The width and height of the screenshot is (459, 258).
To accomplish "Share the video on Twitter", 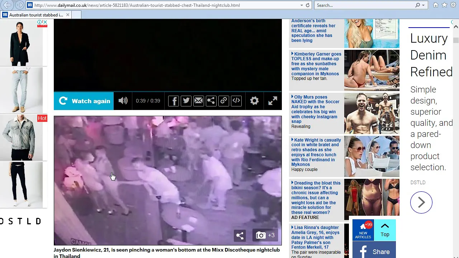I will point(186,101).
